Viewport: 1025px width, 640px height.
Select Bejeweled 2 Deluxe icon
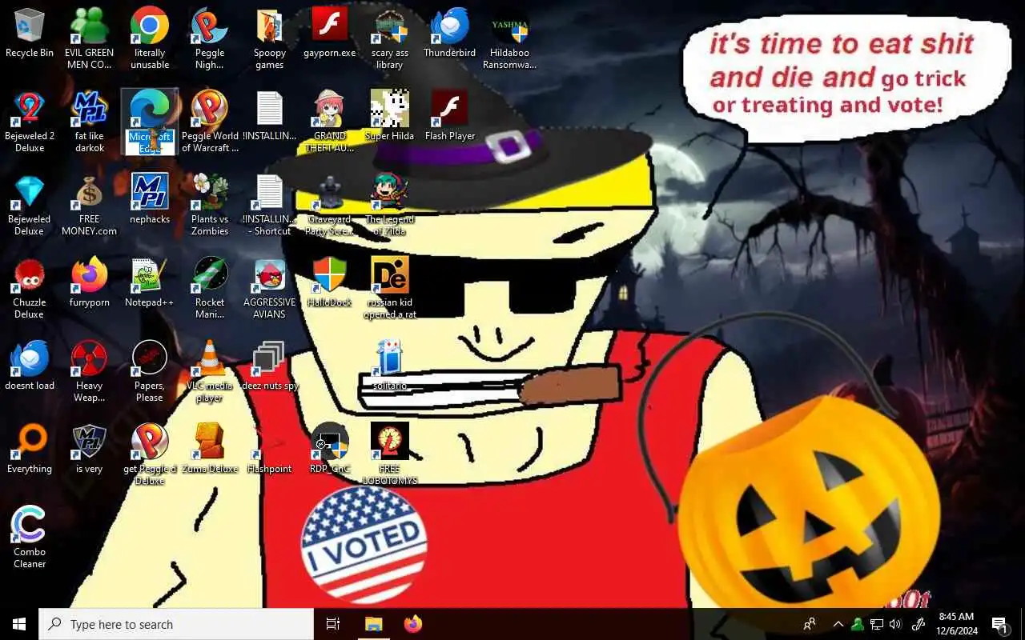point(30,122)
